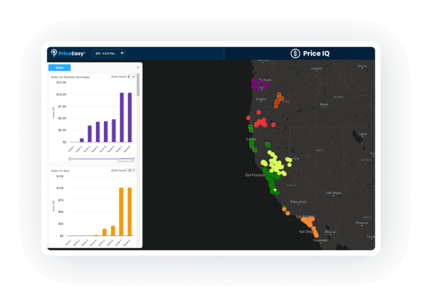Screen dimensions: 430x305
Task: Click the right handle of the chart range slider
Action: (133, 159)
